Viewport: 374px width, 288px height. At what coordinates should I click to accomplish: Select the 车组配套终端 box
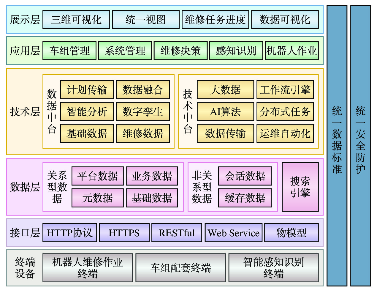coord(180,268)
